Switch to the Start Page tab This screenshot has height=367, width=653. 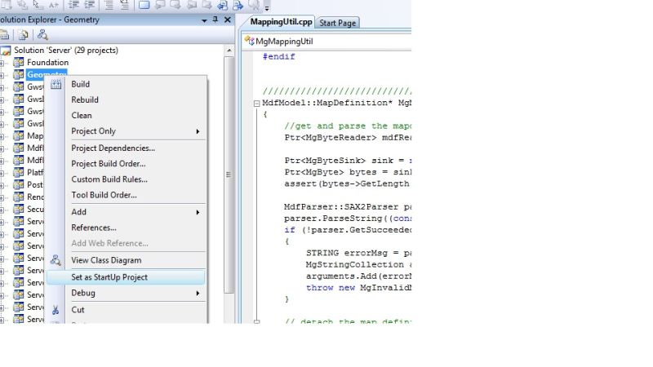[337, 23]
